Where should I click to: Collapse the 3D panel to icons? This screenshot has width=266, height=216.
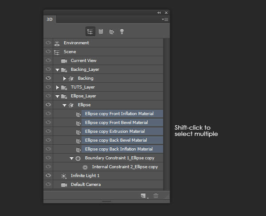tap(159, 13)
